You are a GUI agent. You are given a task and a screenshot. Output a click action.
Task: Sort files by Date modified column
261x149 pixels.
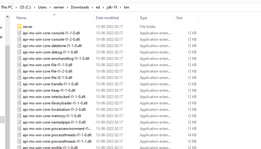click(107, 18)
